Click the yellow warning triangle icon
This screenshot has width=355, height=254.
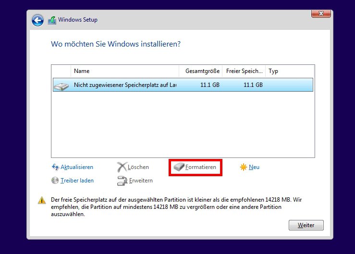(42, 200)
